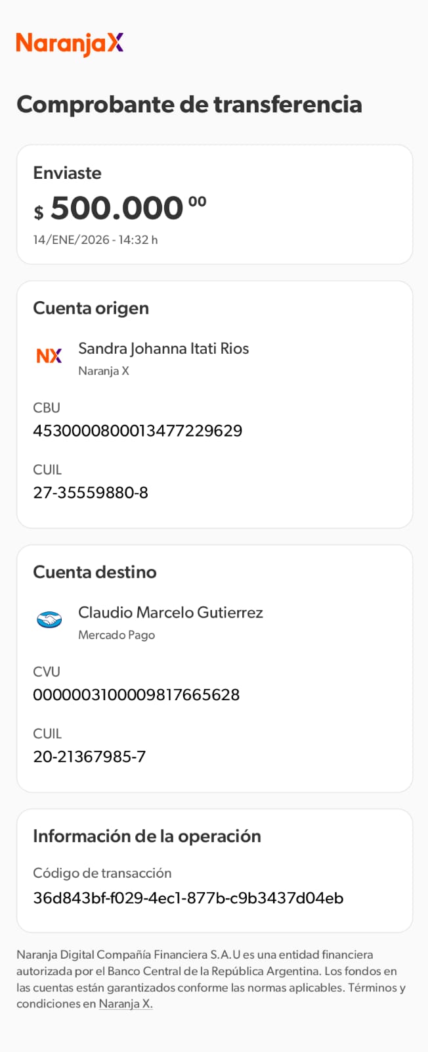The image size is (428, 1052).
Task: Click the Cuenta destino heading
Action: (95, 572)
